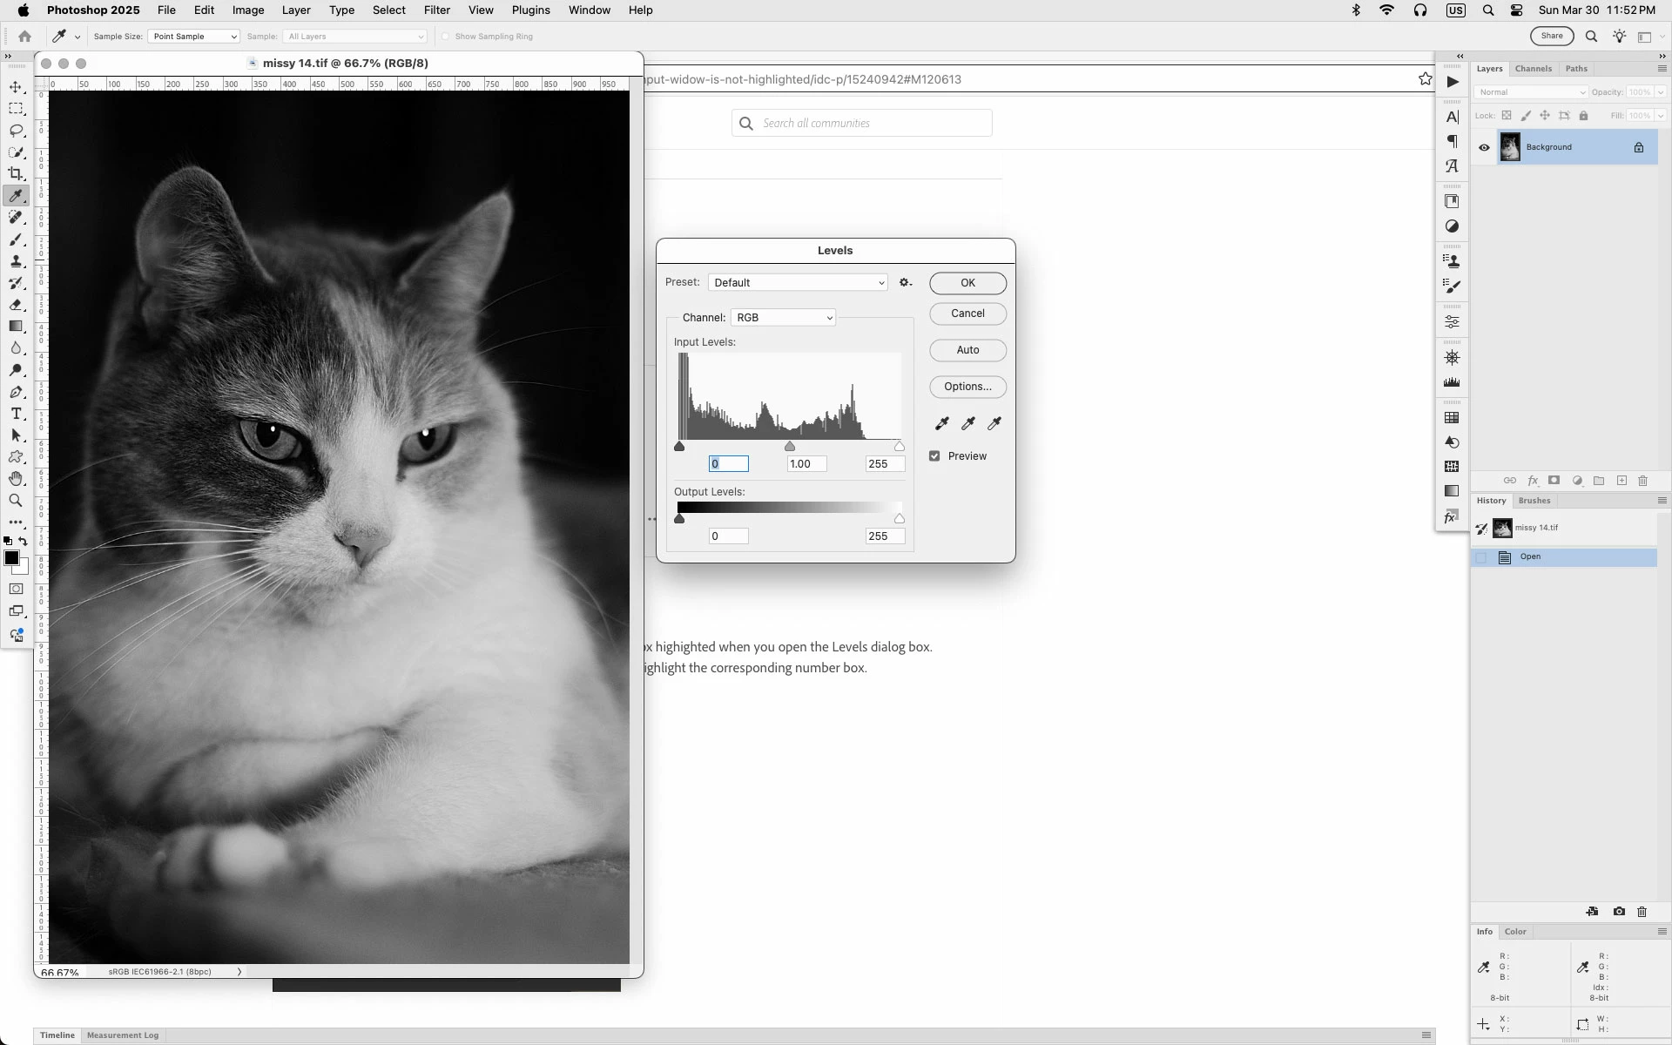
Task: Click the black point eyedropper in Levels
Action: (941, 423)
